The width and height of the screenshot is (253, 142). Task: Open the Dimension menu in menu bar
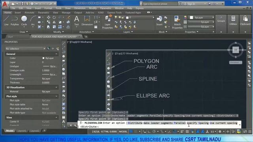[80, 8]
